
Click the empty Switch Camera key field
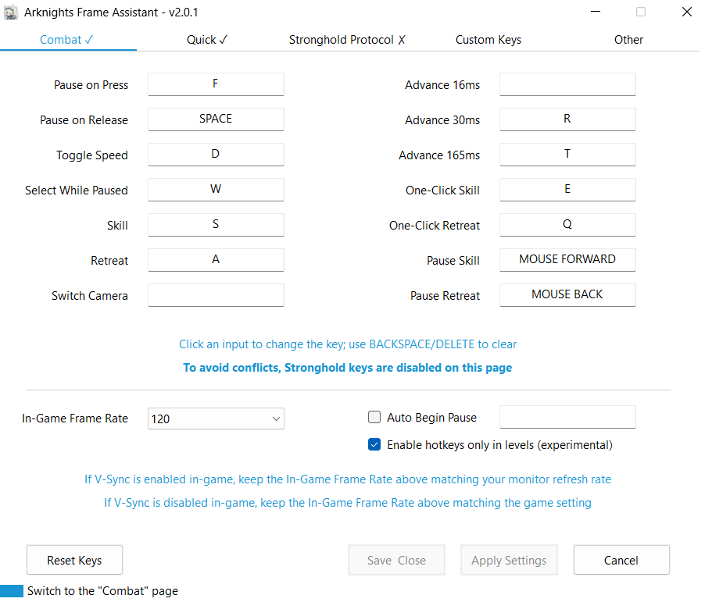pos(216,294)
